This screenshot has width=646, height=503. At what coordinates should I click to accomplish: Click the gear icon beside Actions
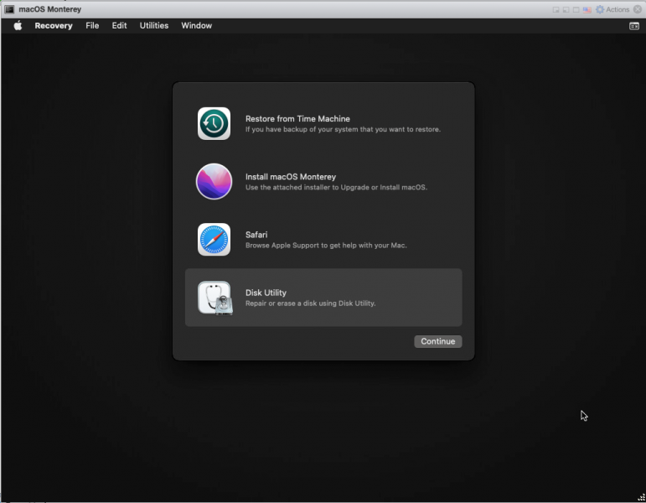(600, 9)
